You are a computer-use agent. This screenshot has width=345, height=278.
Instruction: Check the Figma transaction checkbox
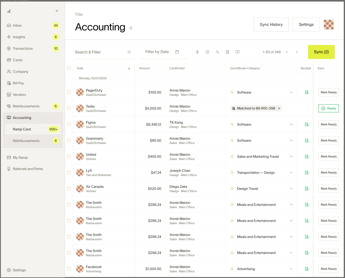(x=69, y=124)
